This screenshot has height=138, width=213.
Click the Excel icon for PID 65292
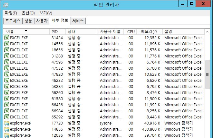[6, 117]
